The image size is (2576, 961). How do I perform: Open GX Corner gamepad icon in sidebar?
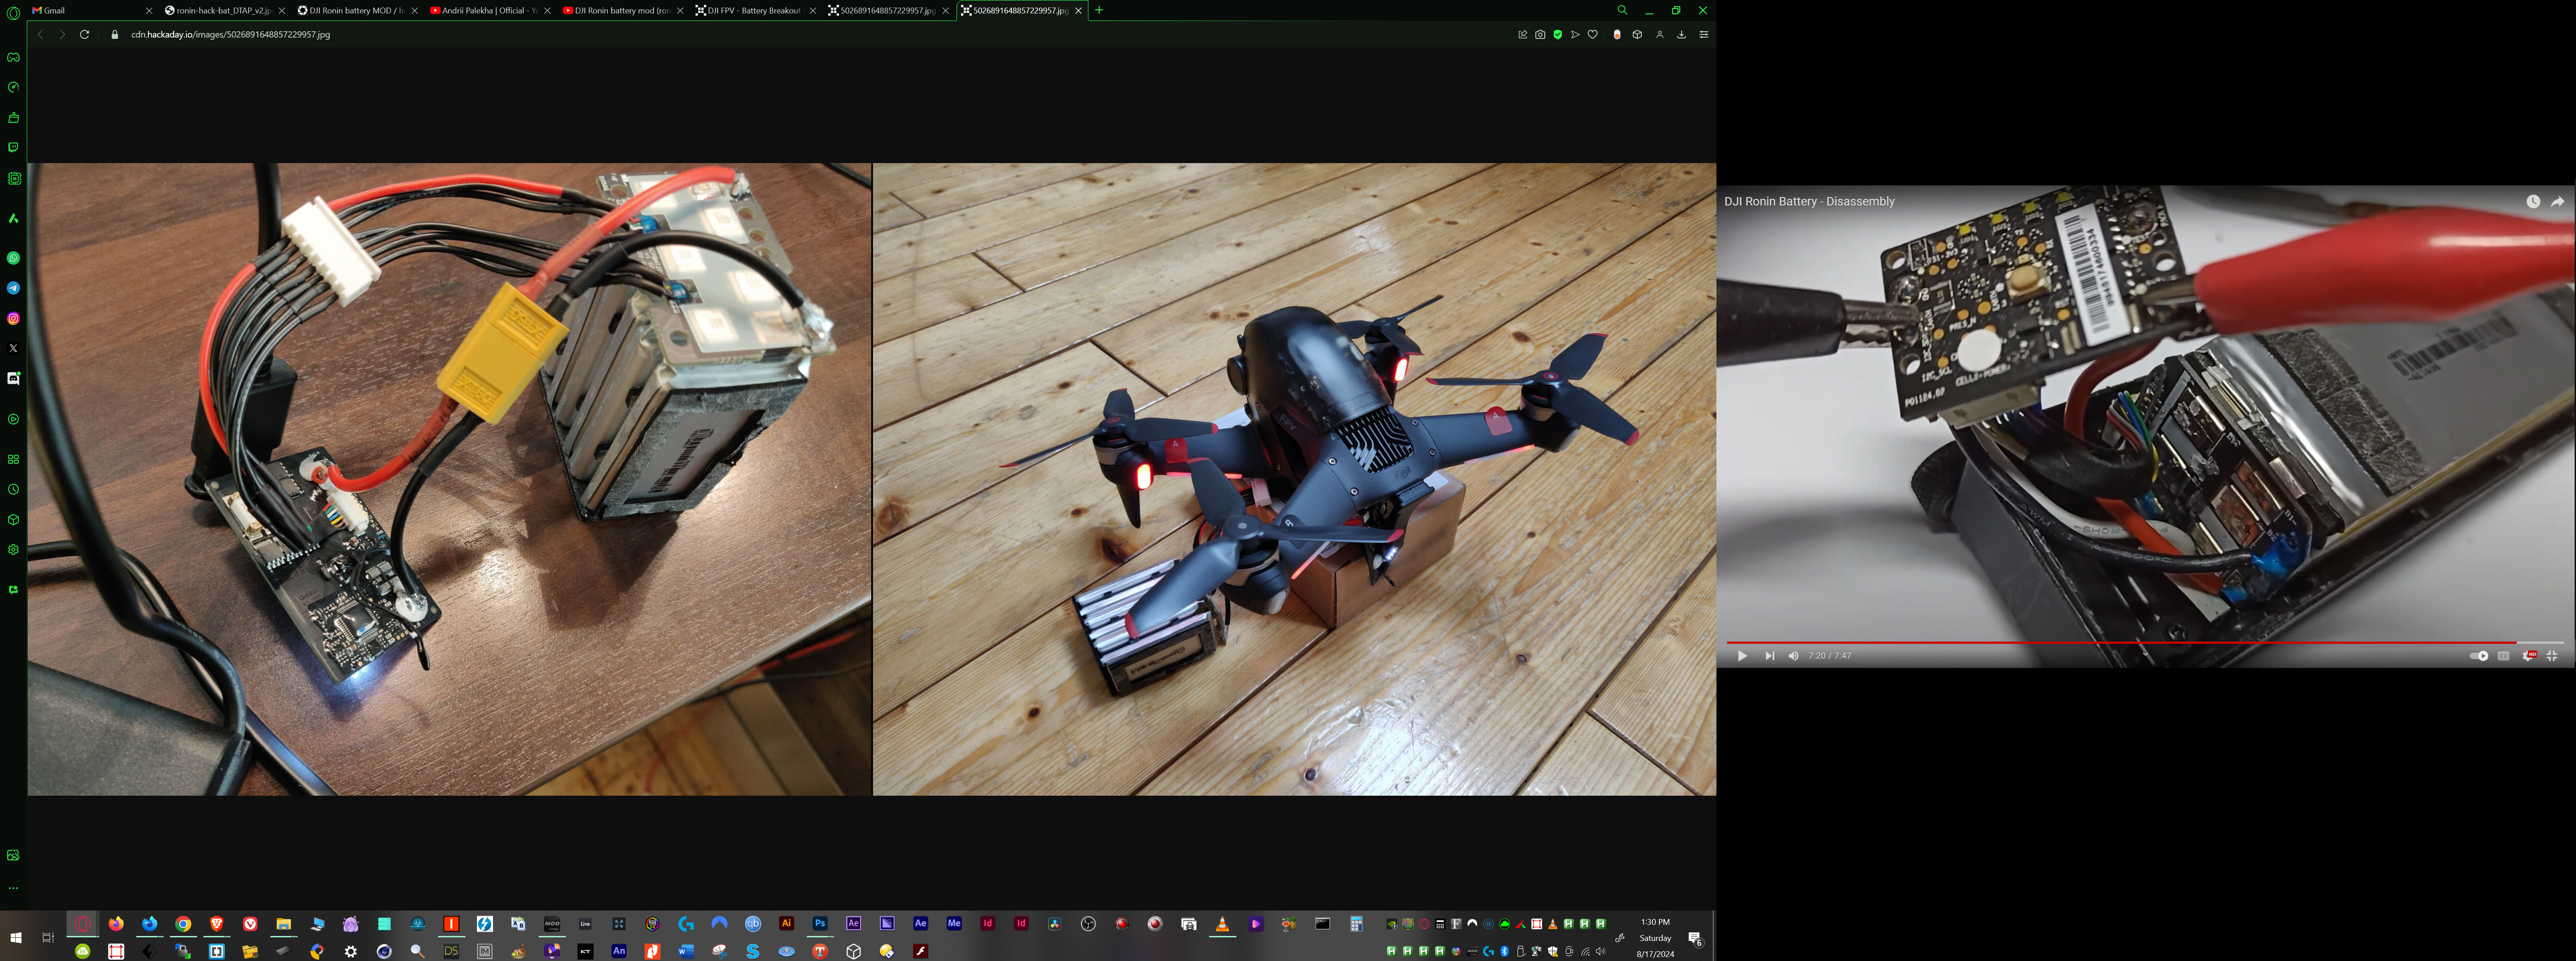click(13, 57)
